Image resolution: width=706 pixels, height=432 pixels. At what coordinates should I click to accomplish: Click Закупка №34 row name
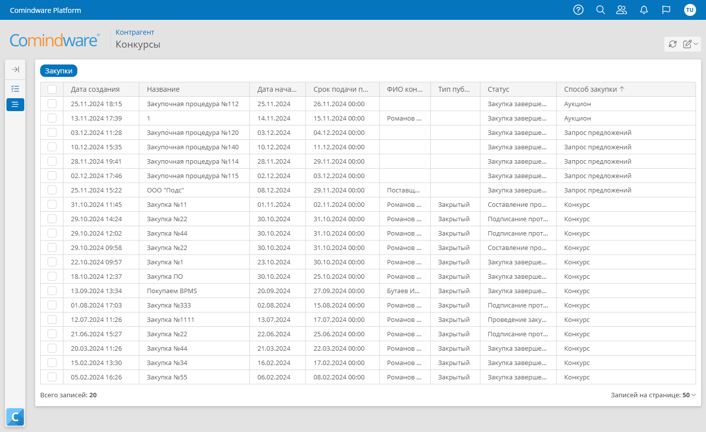(x=167, y=363)
